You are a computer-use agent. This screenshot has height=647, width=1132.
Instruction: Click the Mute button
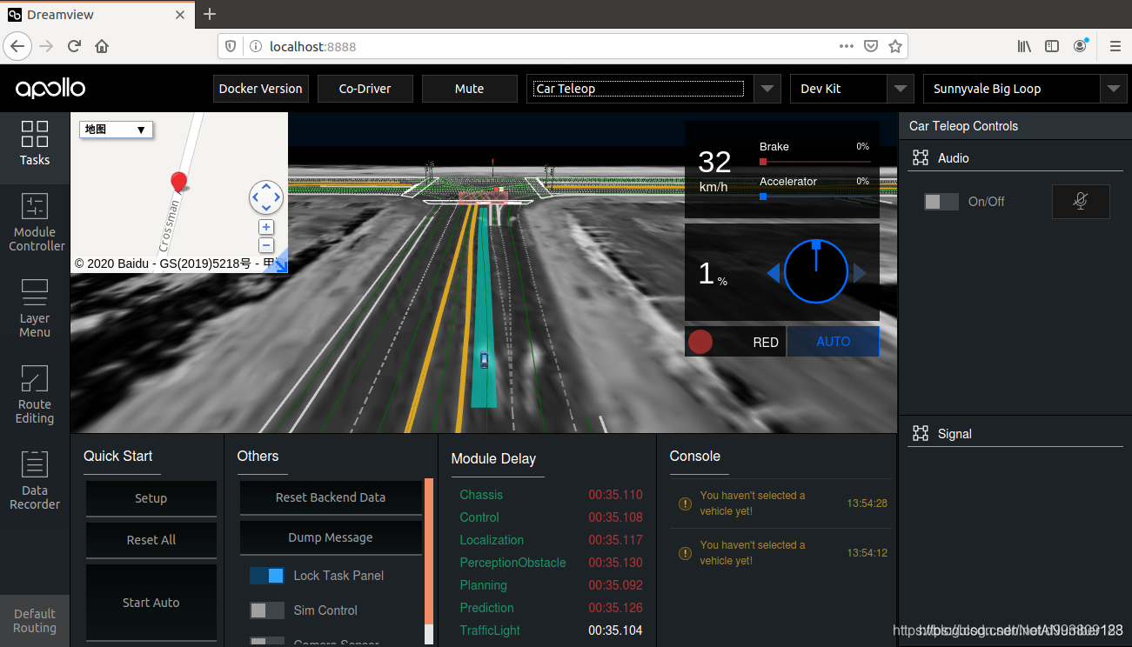pyautogui.click(x=469, y=89)
